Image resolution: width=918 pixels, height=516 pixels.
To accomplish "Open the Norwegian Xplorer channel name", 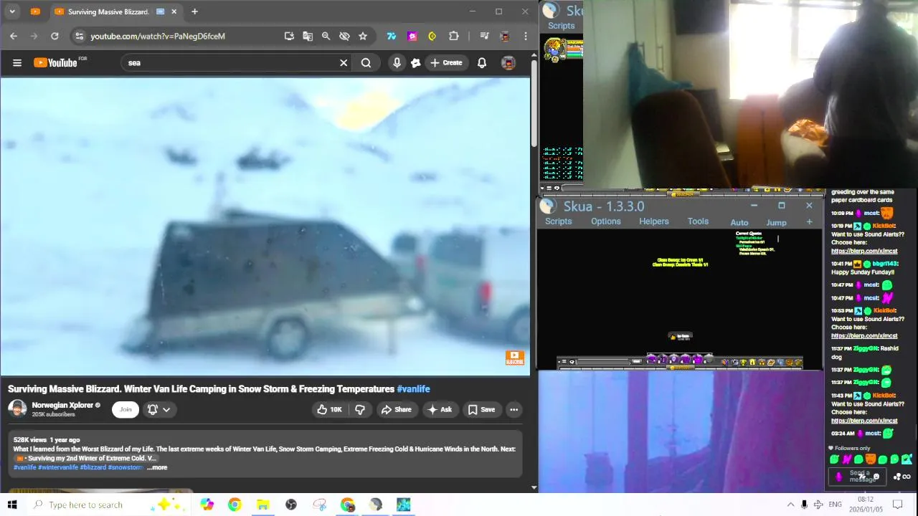I will click(x=62, y=405).
